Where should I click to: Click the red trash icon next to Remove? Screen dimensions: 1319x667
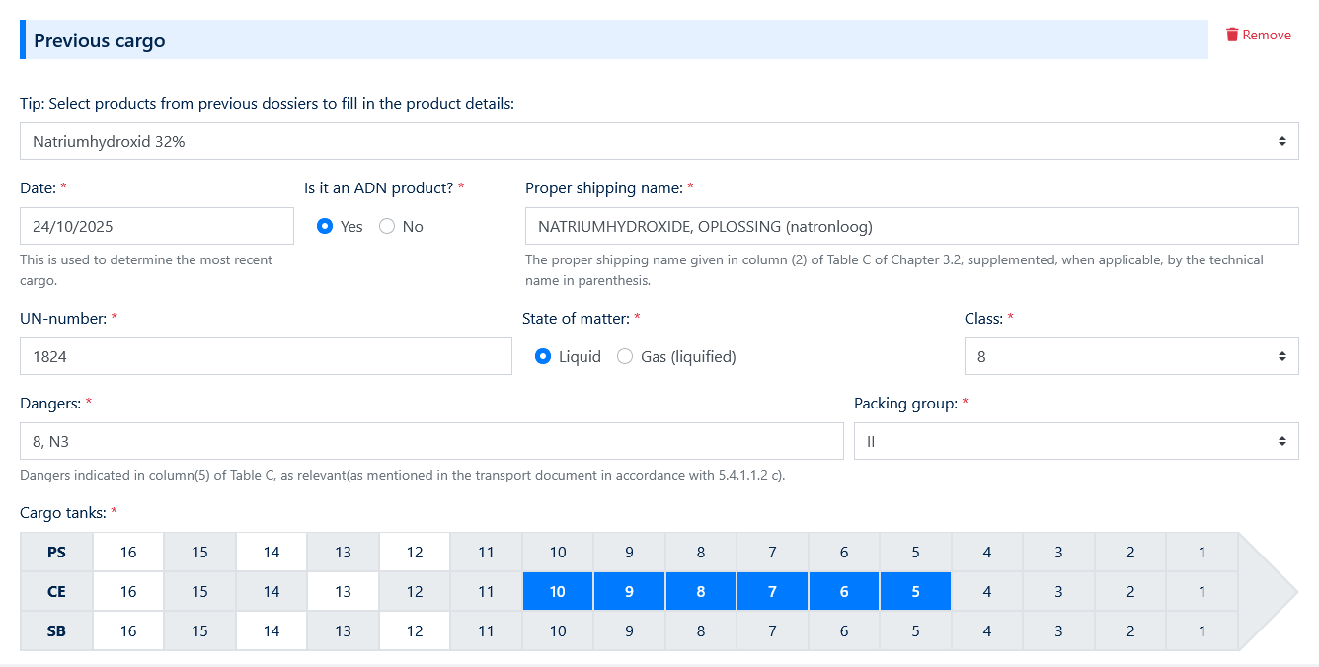coord(1230,34)
